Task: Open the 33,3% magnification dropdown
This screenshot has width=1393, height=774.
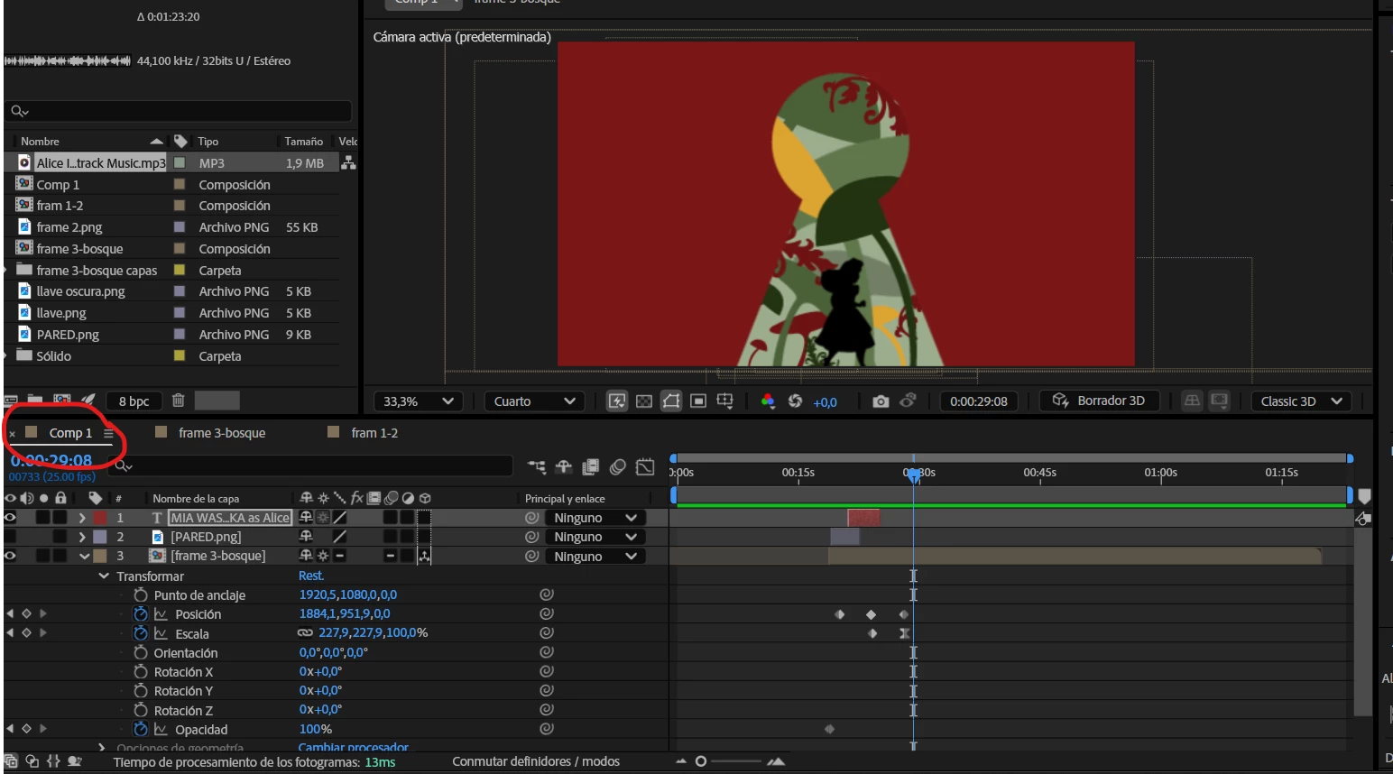Action: coord(419,401)
